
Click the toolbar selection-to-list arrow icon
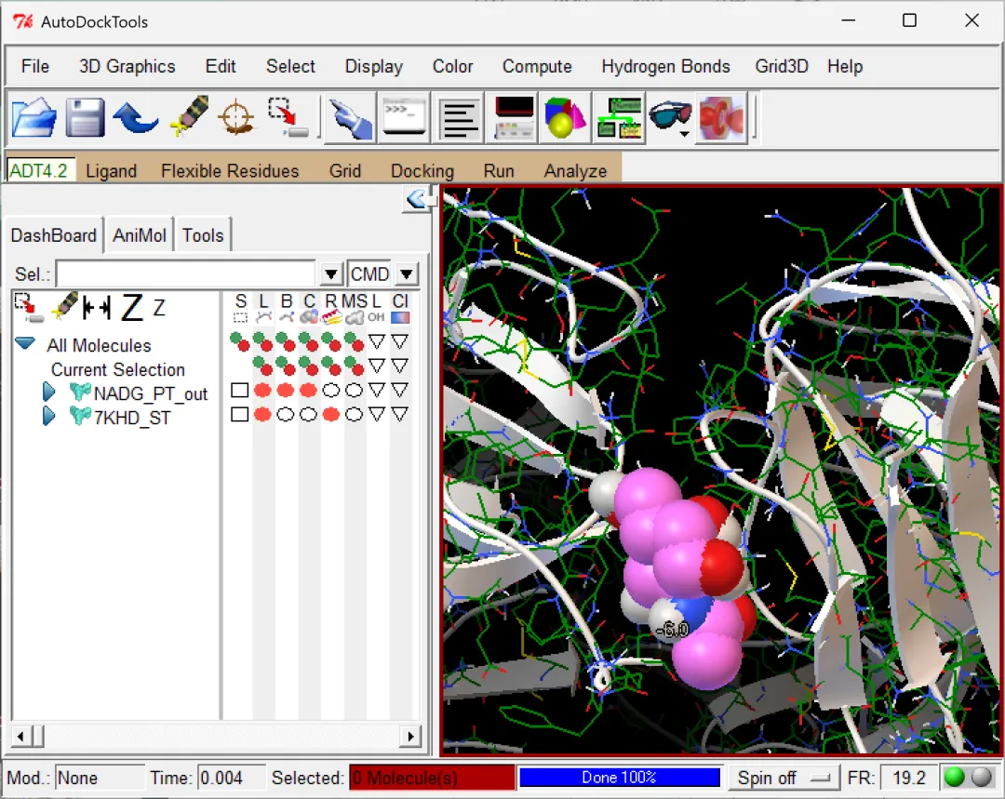[x=288, y=117]
